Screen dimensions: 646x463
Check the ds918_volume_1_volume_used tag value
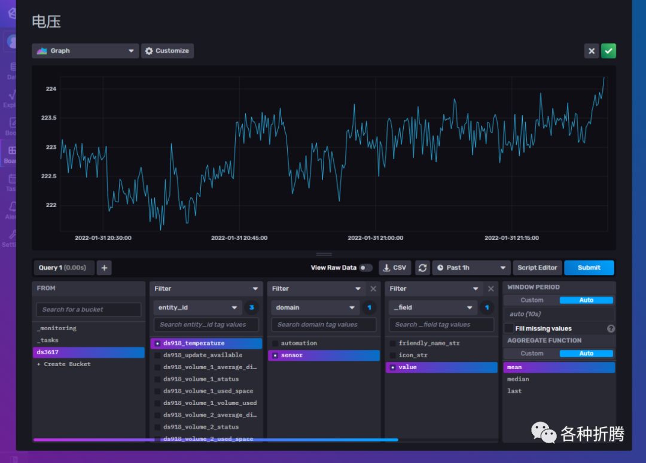(206, 403)
